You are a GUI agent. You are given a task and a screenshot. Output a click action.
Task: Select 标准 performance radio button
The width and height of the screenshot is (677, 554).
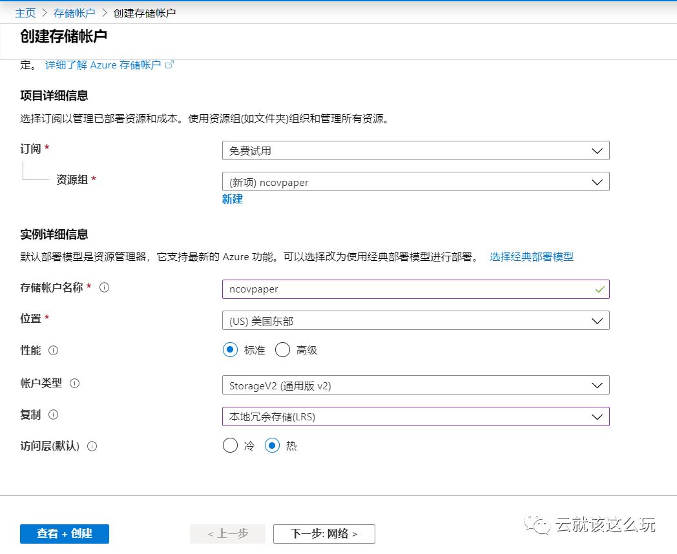[x=230, y=349]
